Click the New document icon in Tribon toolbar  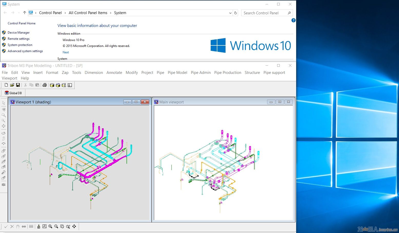pos(6,85)
